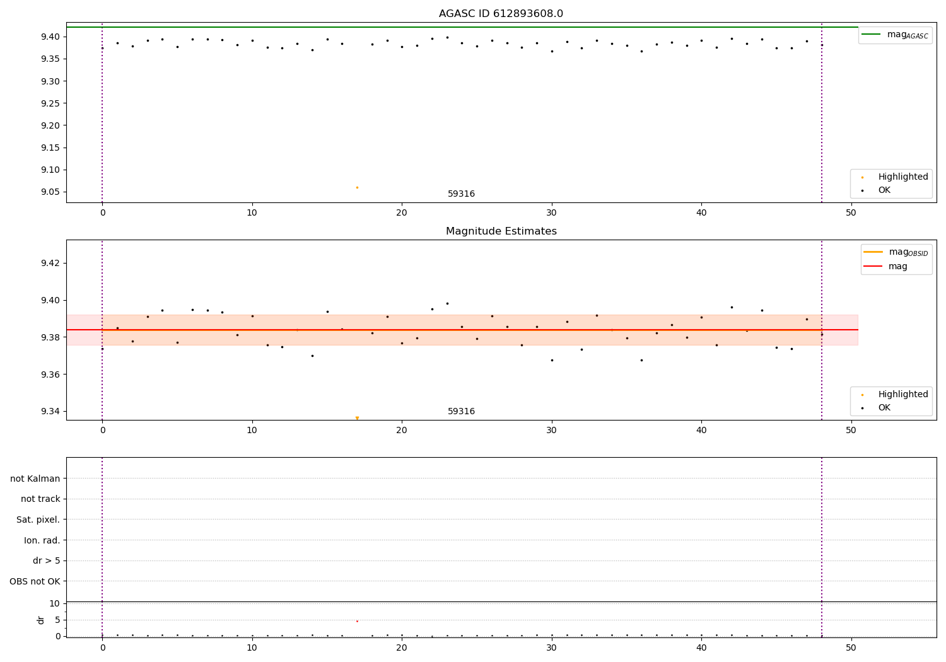Click the 9.42 y-tick label

49,263
